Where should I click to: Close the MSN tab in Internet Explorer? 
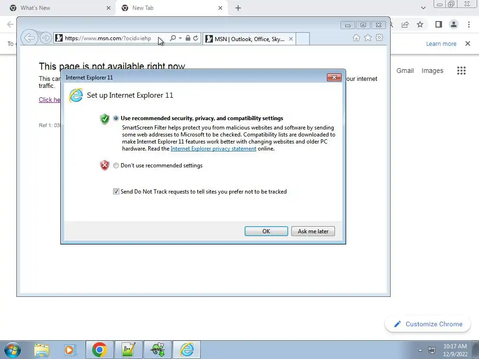(291, 39)
